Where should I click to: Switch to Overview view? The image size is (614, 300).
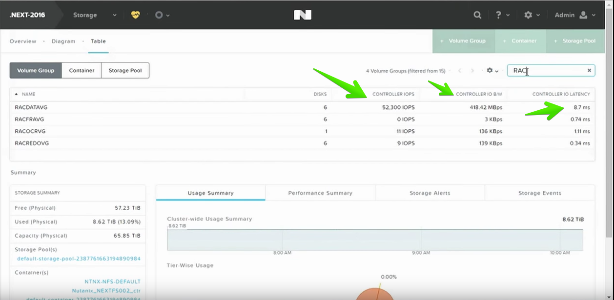[x=23, y=41]
